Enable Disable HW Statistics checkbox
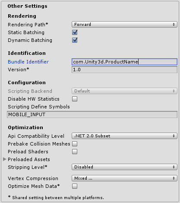180x203 pixels. pos(75,99)
